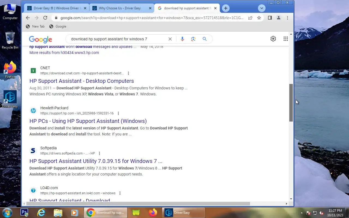Switch to Driver Easy taskbar window
The height and width of the screenshot is (218, 349).
pos(183,213)
